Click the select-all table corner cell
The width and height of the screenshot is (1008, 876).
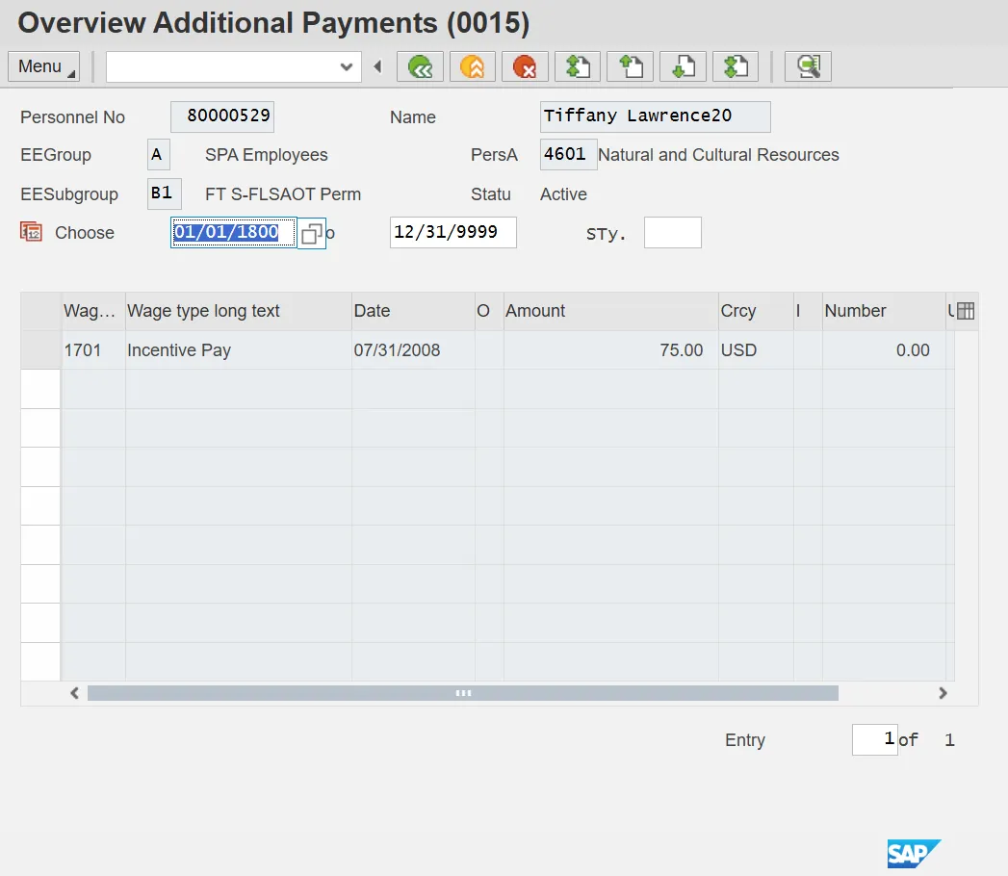click(x=40, y=311)
